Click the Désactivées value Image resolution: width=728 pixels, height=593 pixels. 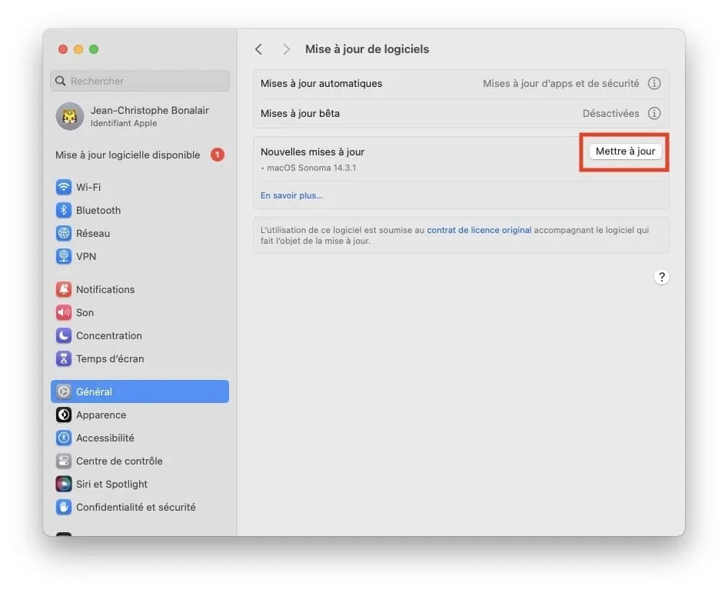click(611, 113)
